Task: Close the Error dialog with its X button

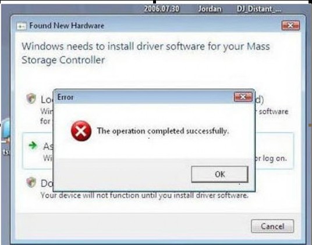Action: point(243,97)
